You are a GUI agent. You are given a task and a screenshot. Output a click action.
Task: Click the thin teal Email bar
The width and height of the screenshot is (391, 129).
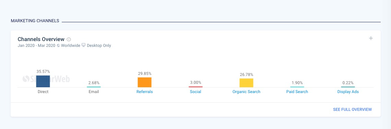94,87
